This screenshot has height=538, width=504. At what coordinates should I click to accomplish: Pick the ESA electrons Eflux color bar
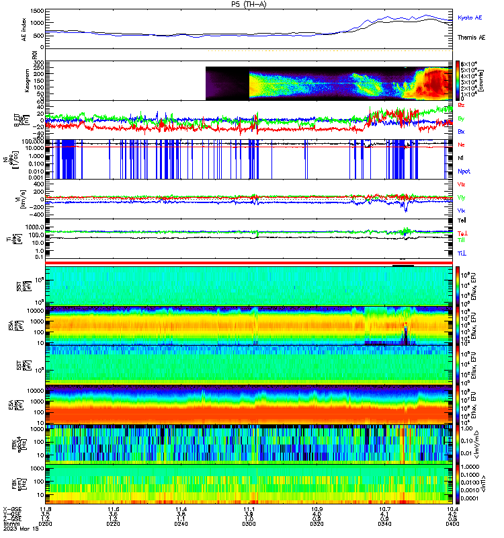pos(458,405)
